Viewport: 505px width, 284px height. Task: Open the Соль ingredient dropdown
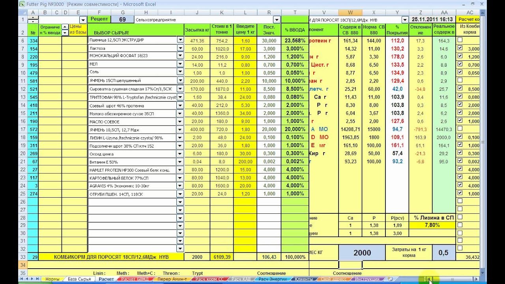[180, 72]
